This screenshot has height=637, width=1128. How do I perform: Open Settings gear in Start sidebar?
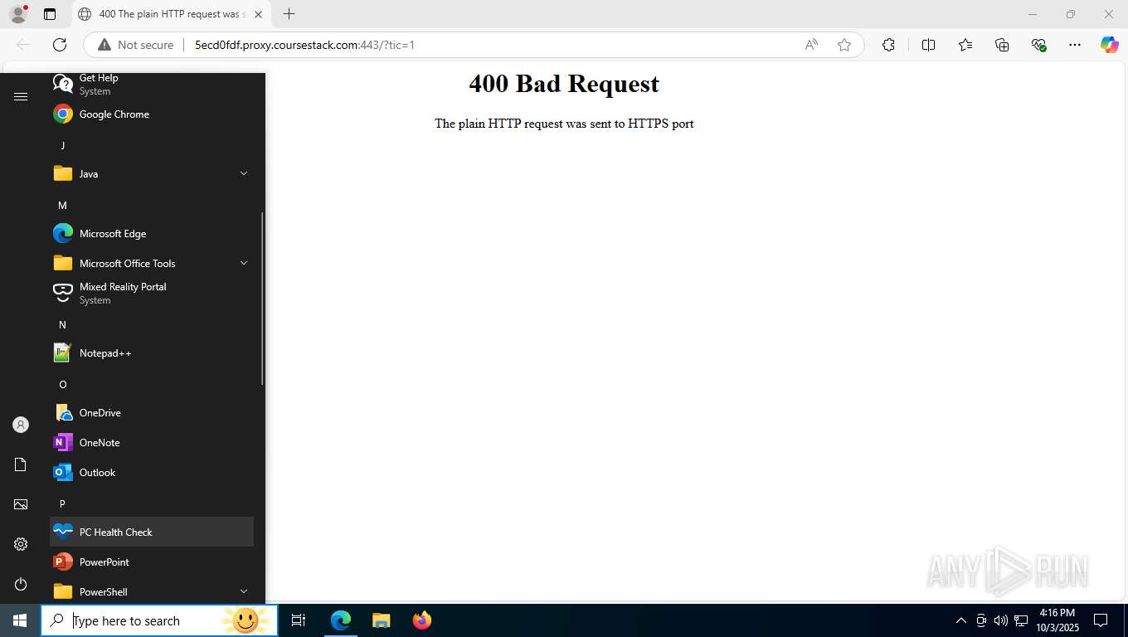pyautogui.click(x=21, y=544)
